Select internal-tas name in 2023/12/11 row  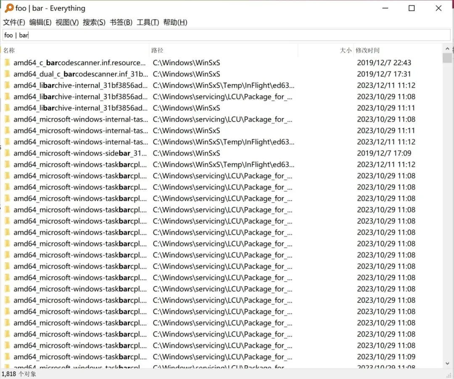[x=81, y=142]
